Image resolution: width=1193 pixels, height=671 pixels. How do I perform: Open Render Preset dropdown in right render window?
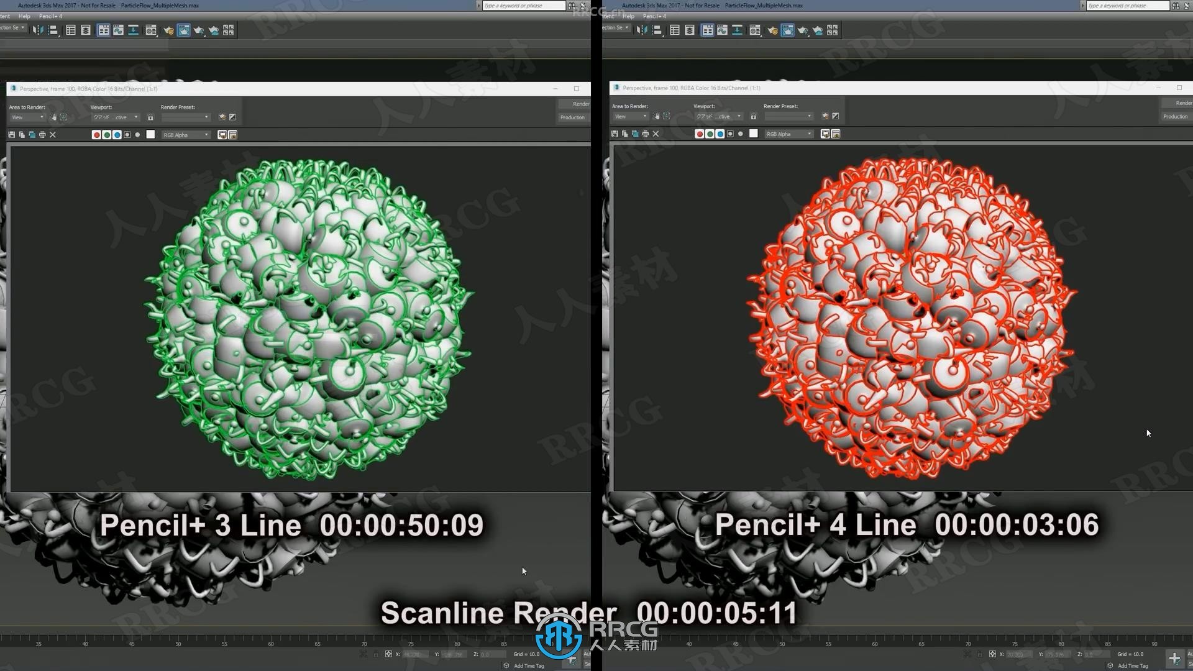788,116
